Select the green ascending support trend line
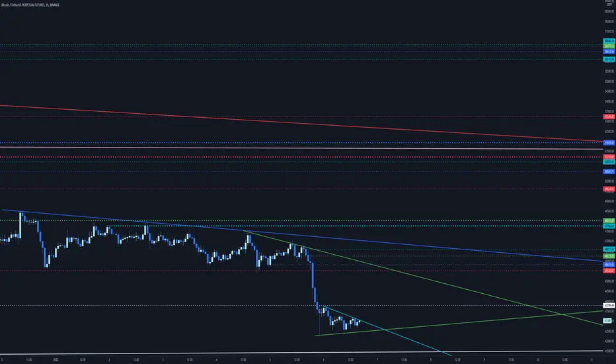The image size is (616, 364). click(x=459, y=323)
